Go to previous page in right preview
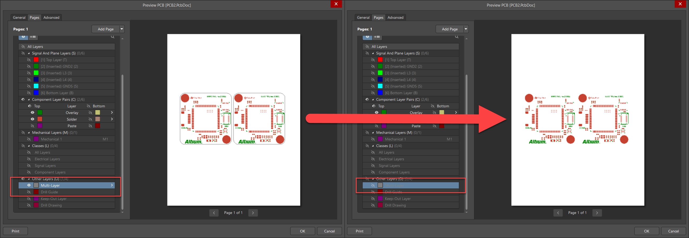Screen dimensions: 689x238 (x=558, y=213)
